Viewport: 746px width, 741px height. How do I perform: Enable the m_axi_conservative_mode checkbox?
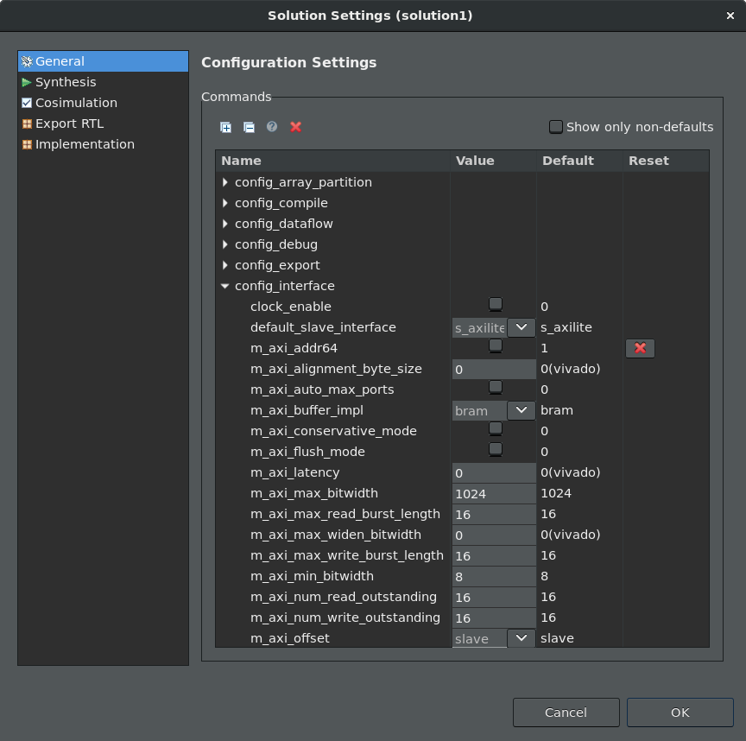495,428
